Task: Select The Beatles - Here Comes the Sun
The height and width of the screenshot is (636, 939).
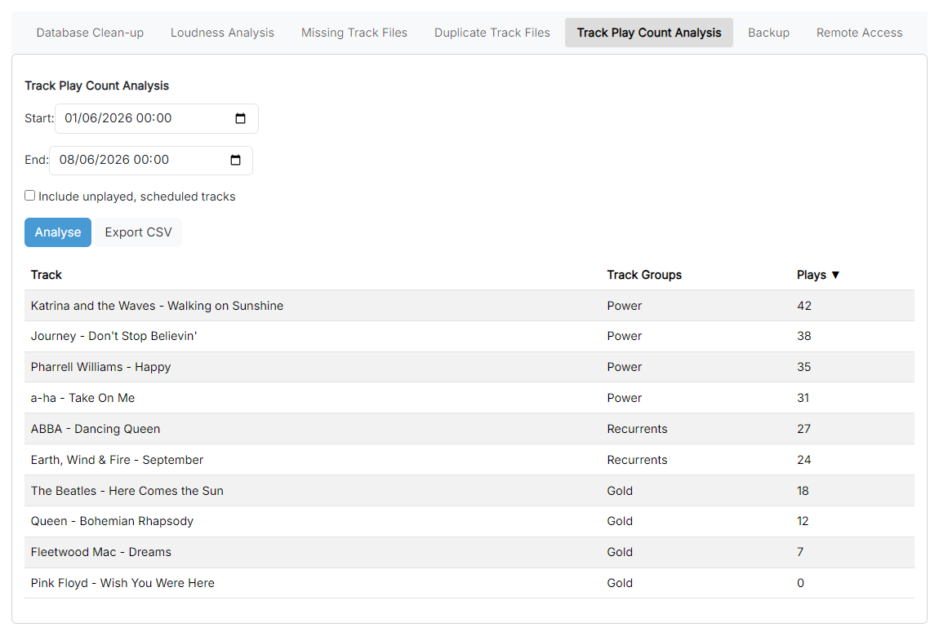Action: click(x=127, y=492)
